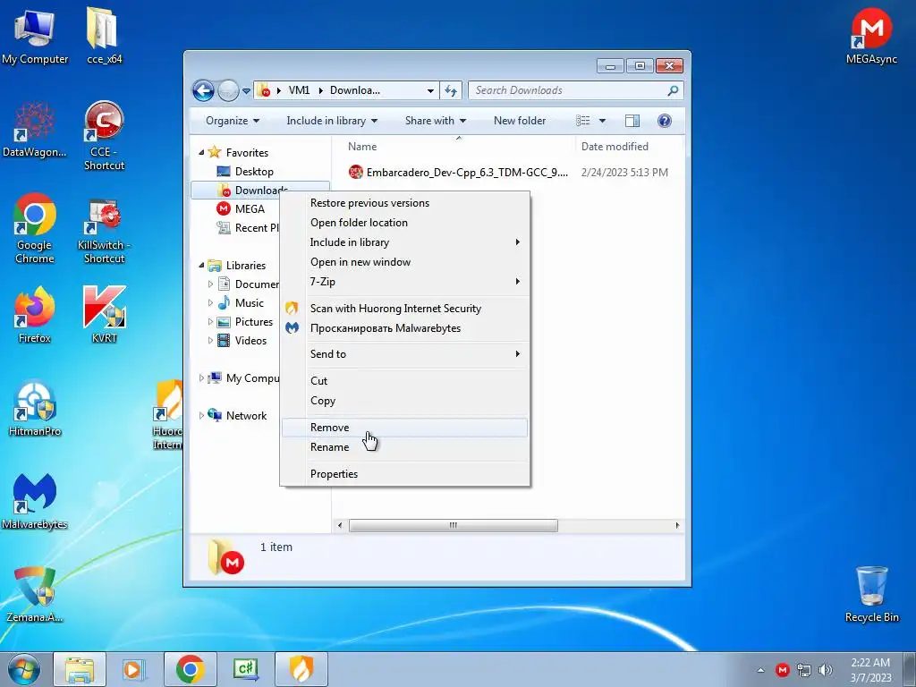Screen dimensions: 916x687
Task: Open MEGAsync desktop shortcut
Action: tap(871, 37)
